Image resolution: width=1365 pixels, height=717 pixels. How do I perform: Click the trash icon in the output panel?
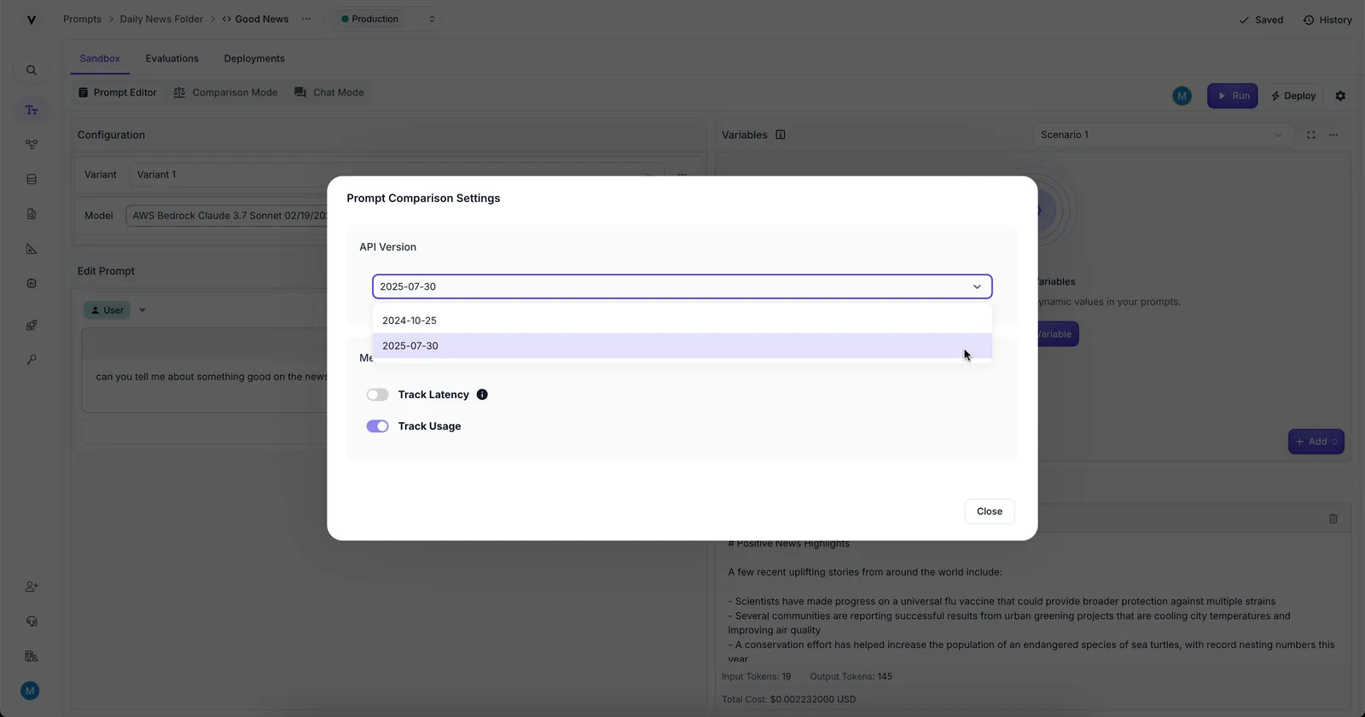(x=1333, y=518)
